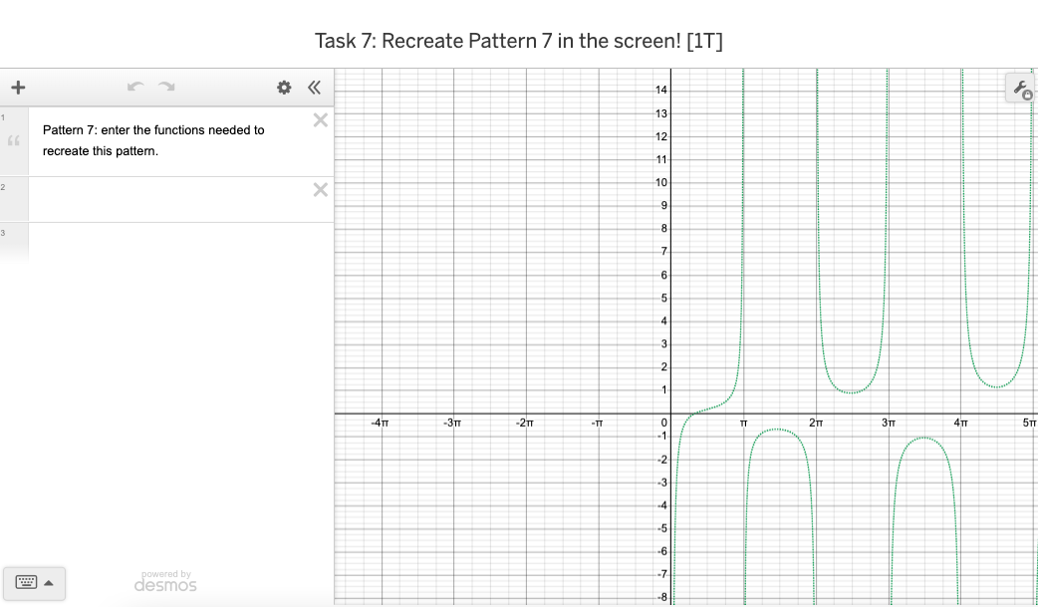The image size is (1038, 607).
Task: Click the quotation mark note icon
Action: tap(13, 141)
